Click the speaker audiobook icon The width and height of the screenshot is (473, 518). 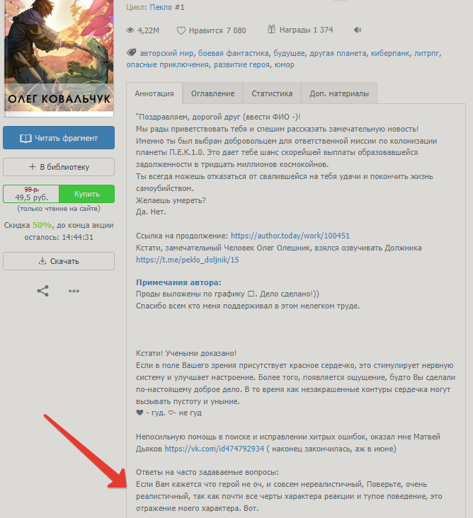(358, 30)
